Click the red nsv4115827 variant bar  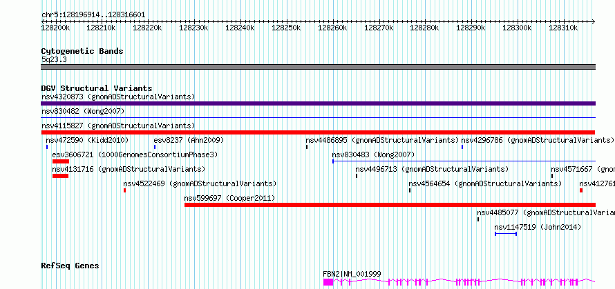tap(318, 132)
